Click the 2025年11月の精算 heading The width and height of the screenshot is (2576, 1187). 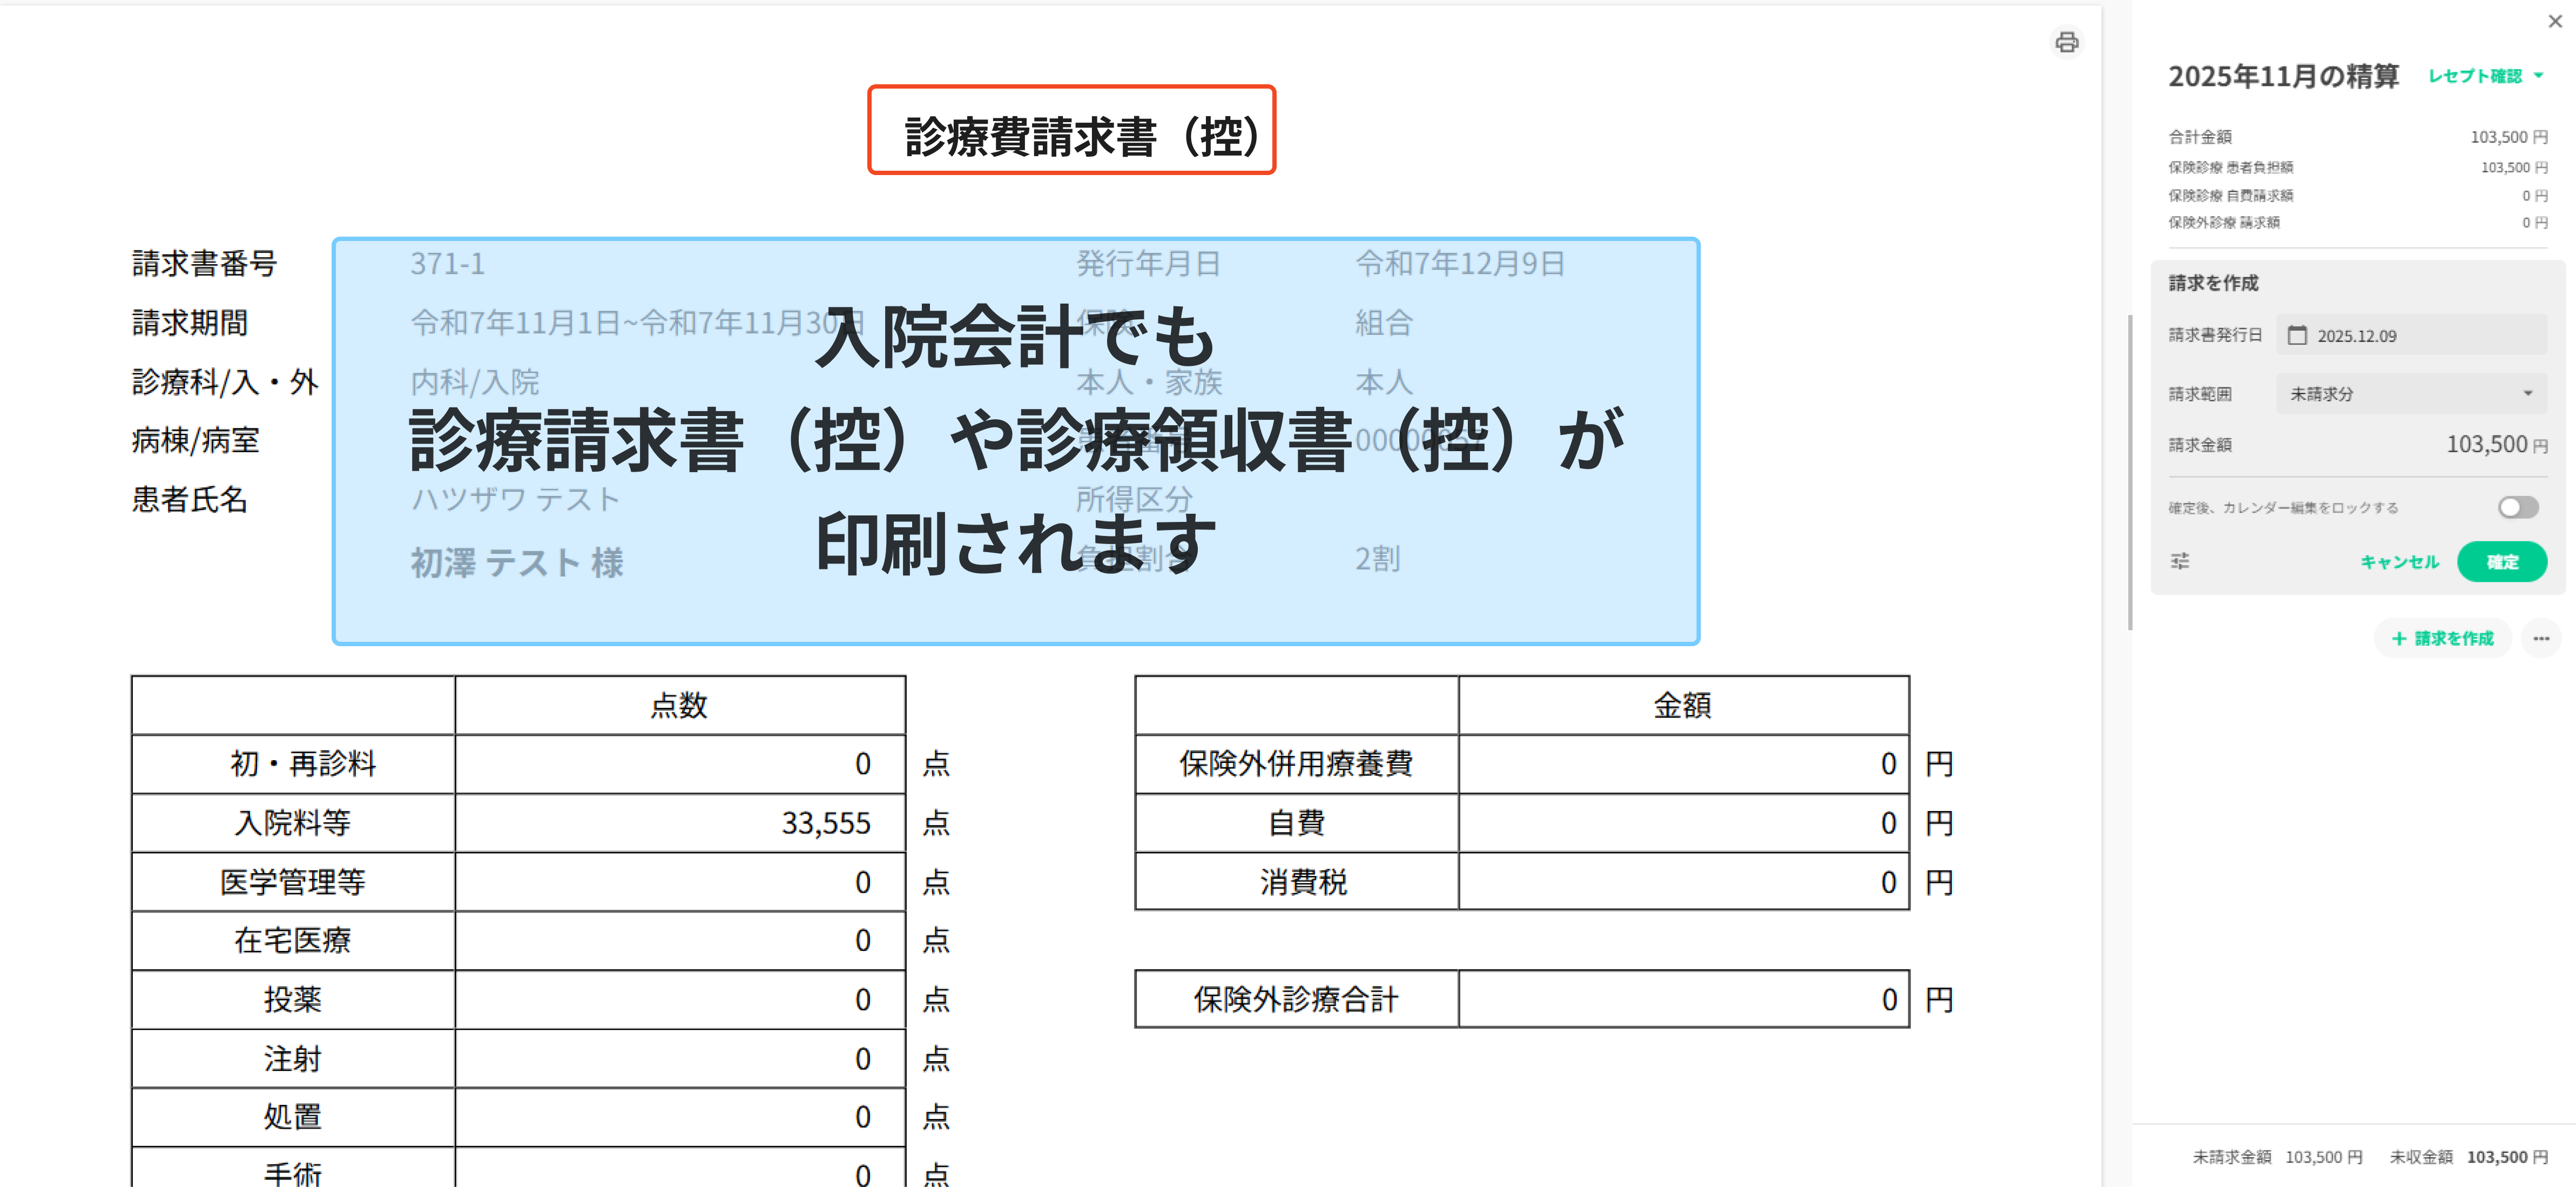point(2283,76)
